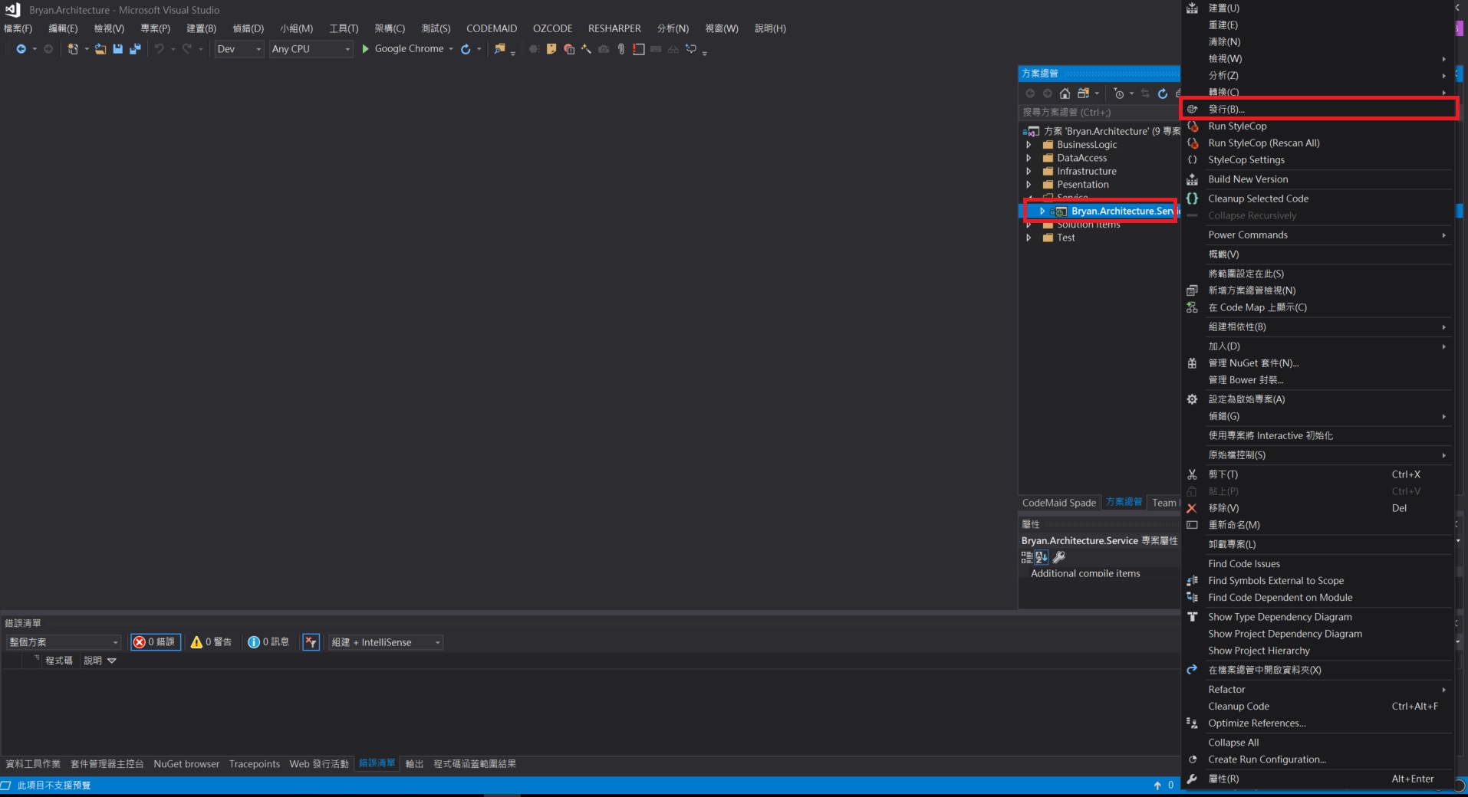Screen dimensions: 1468x797
Task: Toggle the 0 錯誤 errors filter
Action: pyautogui.click(x=155, y=642)
